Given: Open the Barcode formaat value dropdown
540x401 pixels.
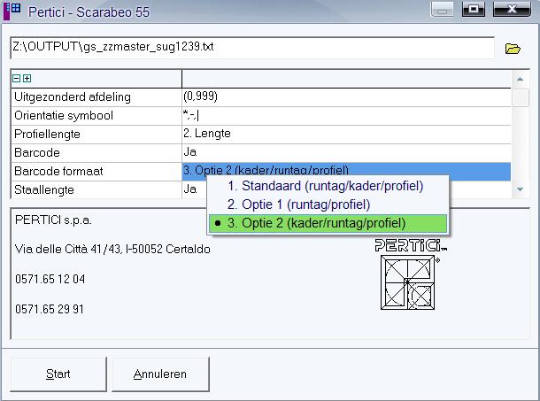Looking at the screenshot, I should tap(346, 171).
